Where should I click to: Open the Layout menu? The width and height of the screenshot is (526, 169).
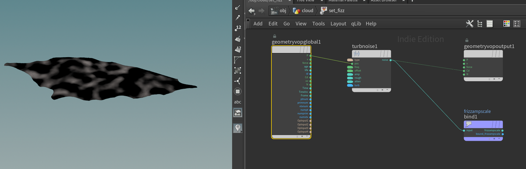(x=338, y=24)
